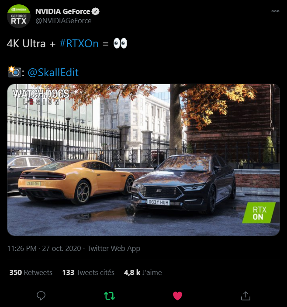287x307 pixels.
Task: Open the three-dot more options menu
Action: click(x=275, y=11)
